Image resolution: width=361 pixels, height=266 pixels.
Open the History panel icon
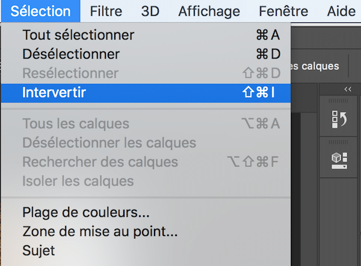(339, 119)
